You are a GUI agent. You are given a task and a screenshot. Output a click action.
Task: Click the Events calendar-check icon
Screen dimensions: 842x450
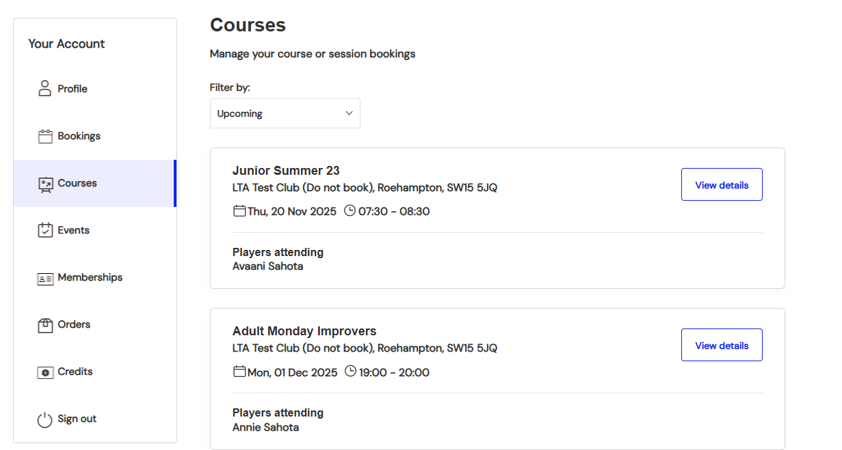point(45,230)
